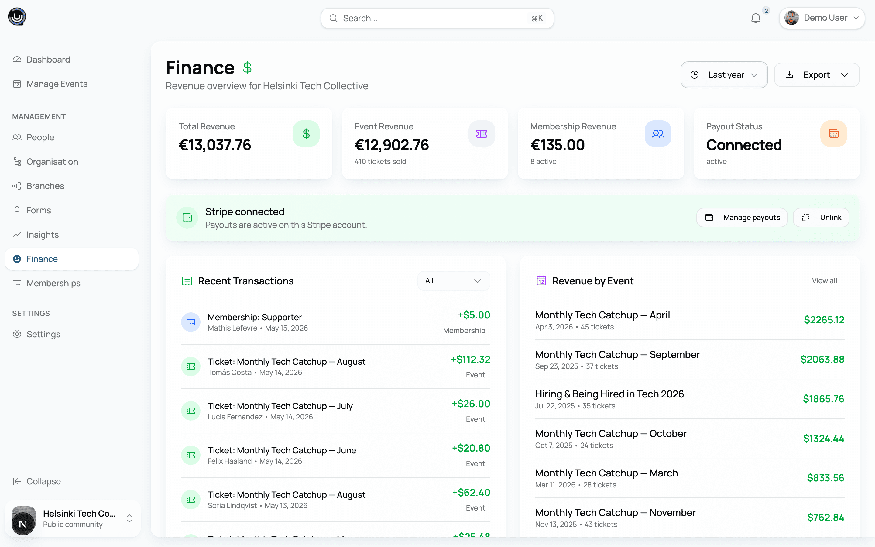Click the people icon on Membership Revenue card
The height and width of the screenshot is (547, 875).
tap(658, 133)
